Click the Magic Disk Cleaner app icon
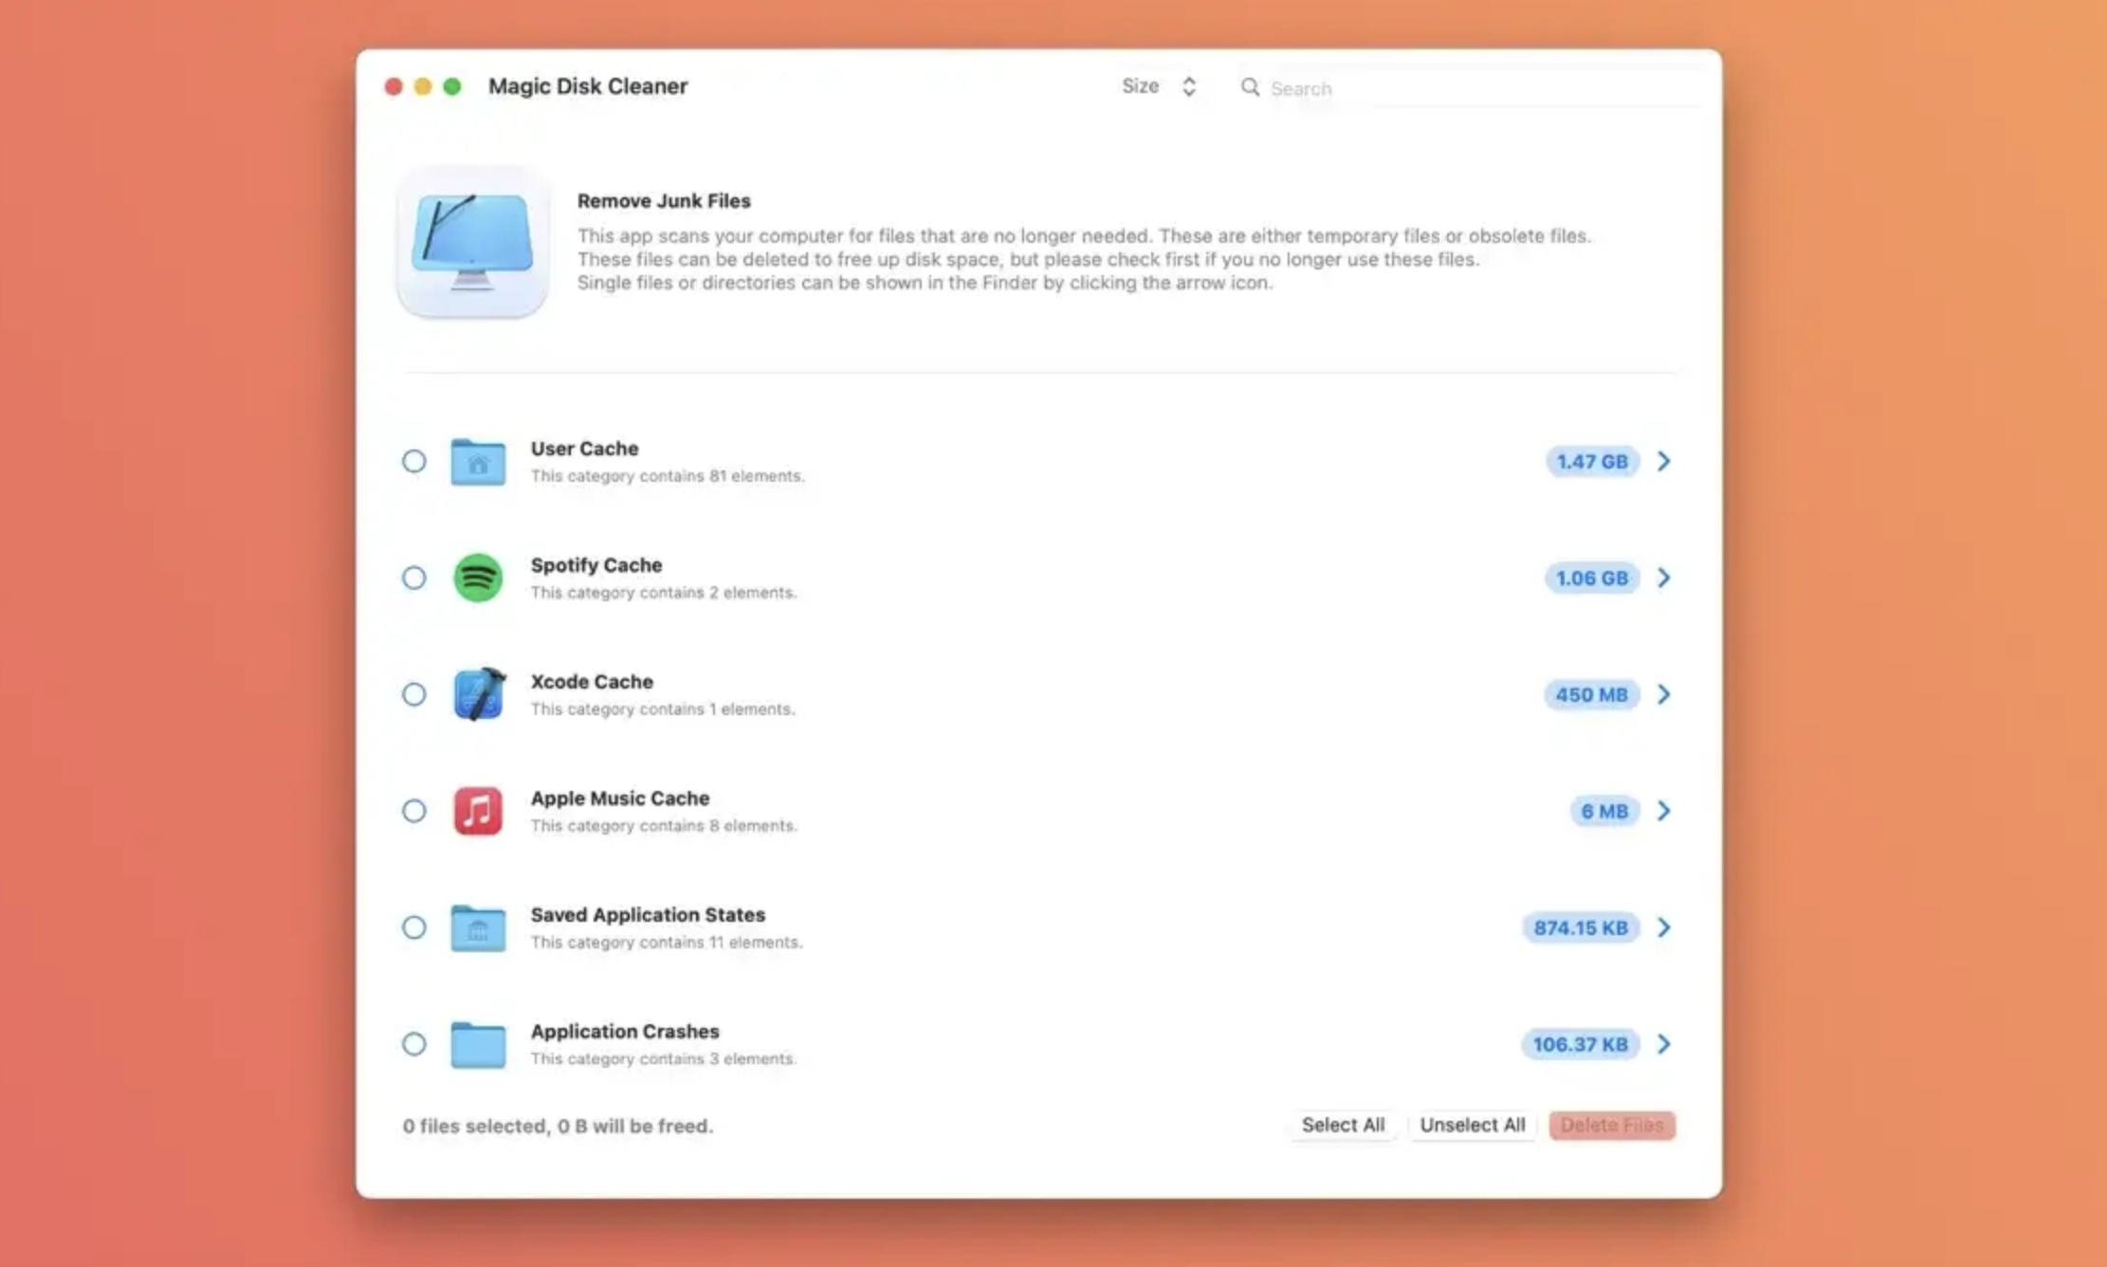Viewport: 2107px width, 1267px height. click(471, 244)
